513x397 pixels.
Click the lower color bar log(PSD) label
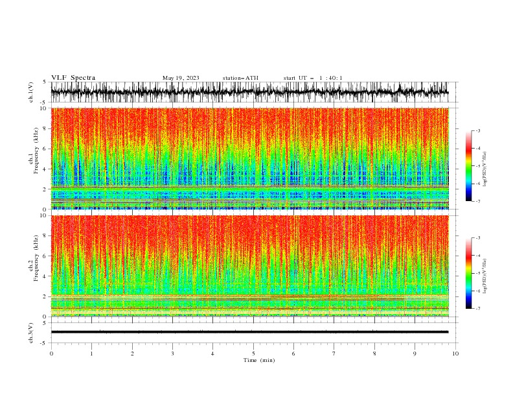(x=485, y=276)
